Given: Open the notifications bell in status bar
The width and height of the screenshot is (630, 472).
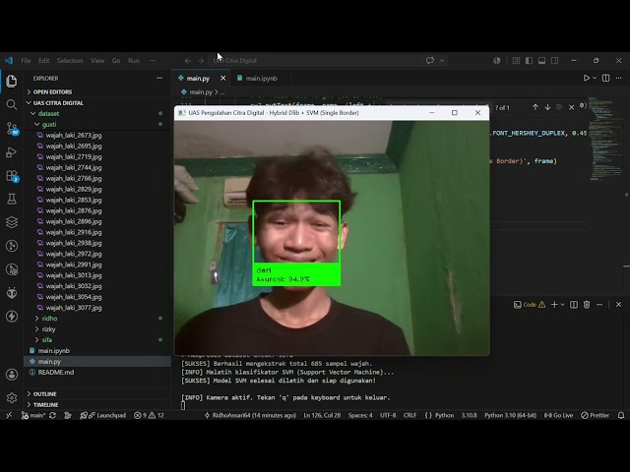Looking at the screenshot, I should tap(621, 415).
